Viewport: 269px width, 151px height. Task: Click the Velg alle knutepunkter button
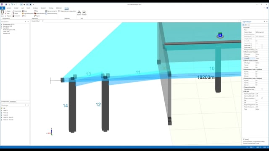(67, 11)
